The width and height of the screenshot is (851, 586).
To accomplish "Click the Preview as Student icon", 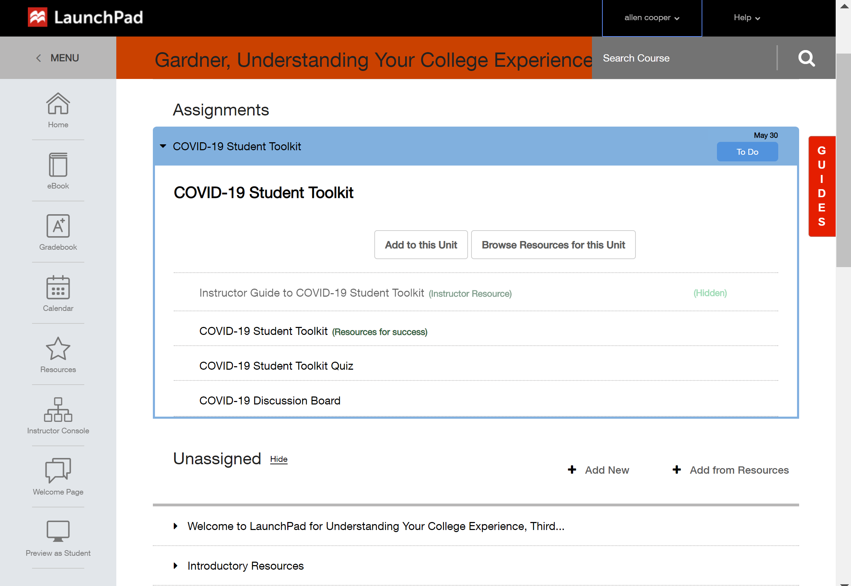I will point(58,531).
